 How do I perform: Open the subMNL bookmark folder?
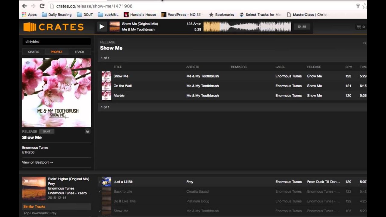(x=108, y=14)
